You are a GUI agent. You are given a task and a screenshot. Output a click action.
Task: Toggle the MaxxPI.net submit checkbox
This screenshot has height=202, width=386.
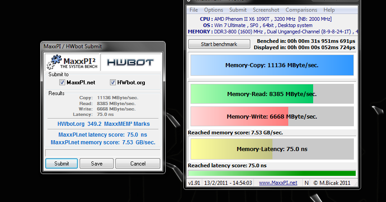(62, 83)
